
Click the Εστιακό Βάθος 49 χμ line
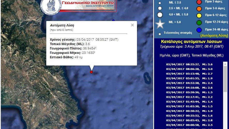point(66,57)
